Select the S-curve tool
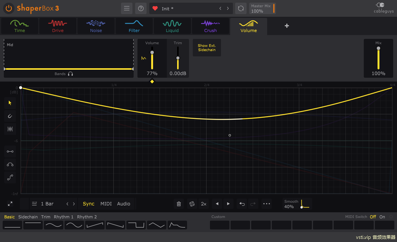The image size is (397, 242). (10, 178)
